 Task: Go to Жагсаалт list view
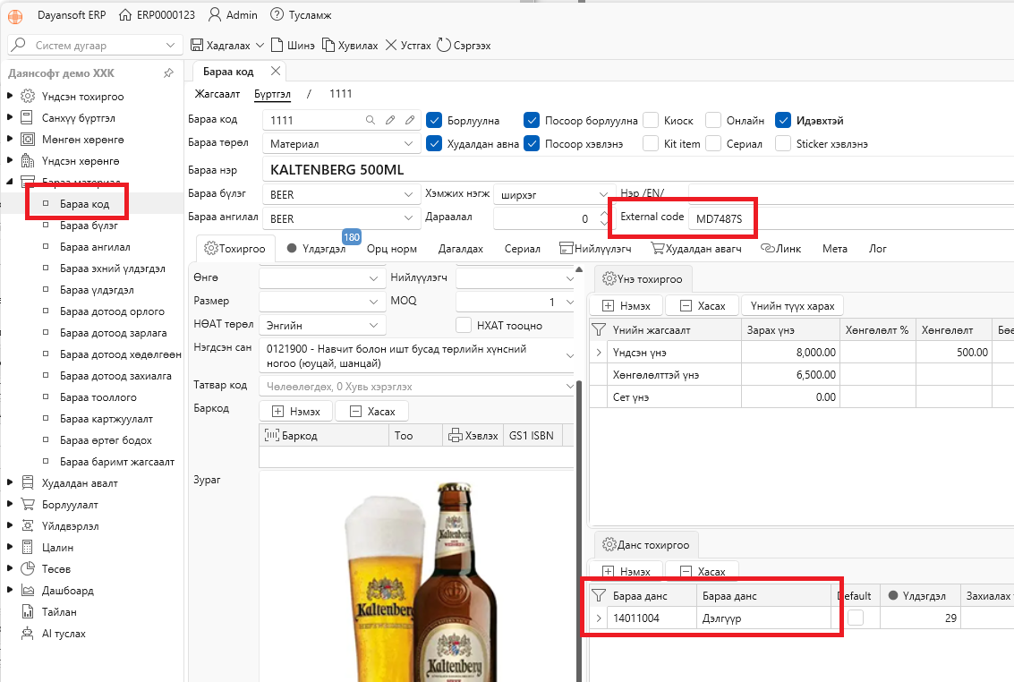click(217, 94)
